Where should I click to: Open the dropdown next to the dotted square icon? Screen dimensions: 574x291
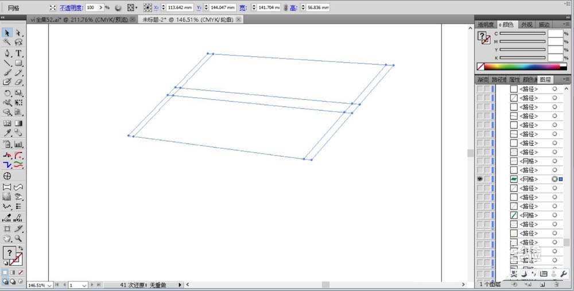tap(137, 7)
